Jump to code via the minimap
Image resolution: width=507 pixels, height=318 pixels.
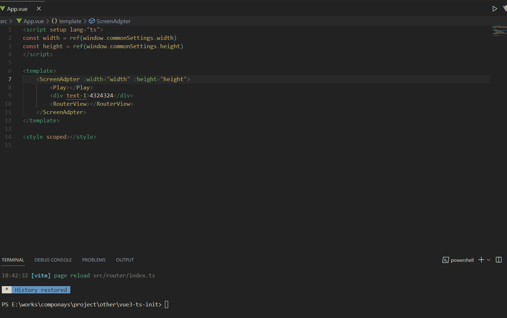[499, 30]
